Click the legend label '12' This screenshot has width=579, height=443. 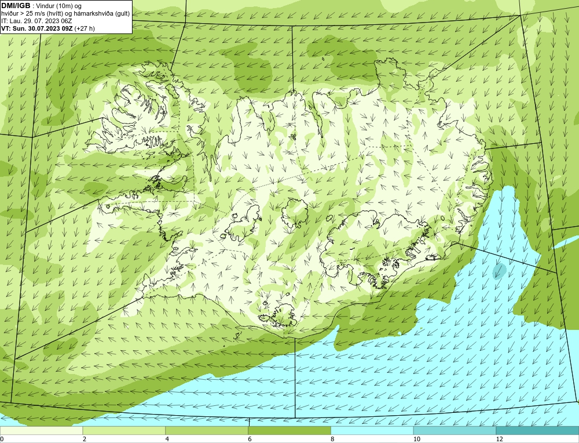500,439
